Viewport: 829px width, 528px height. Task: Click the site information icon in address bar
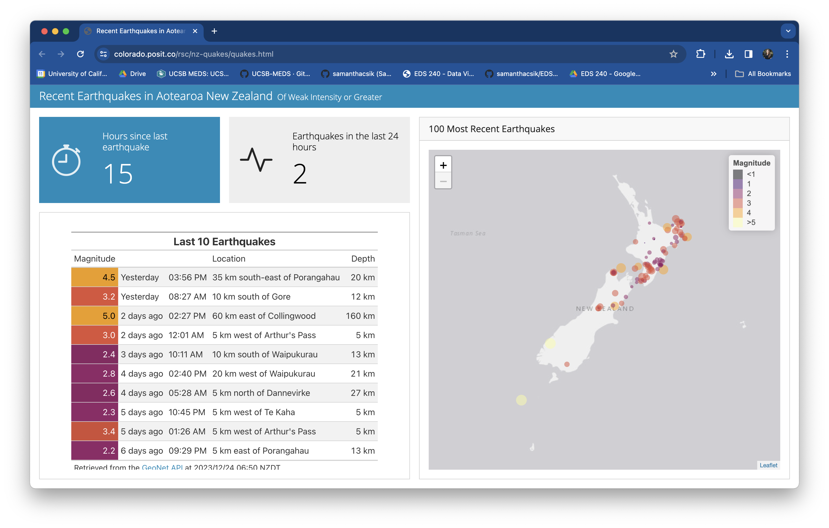point(103,54)
